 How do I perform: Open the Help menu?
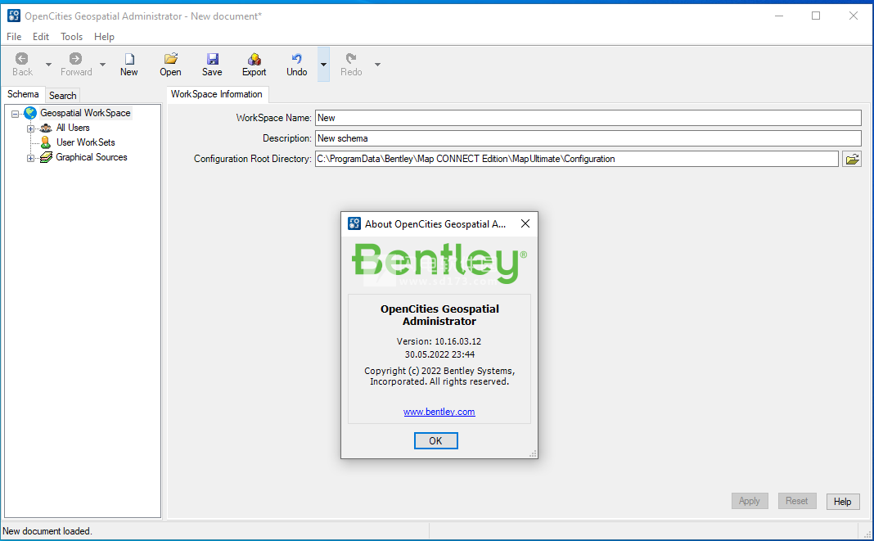104,37
